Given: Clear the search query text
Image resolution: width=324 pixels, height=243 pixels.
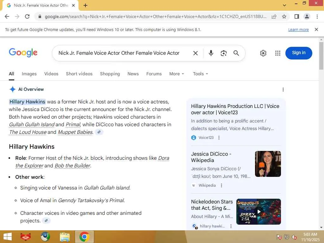Looking at the screenshot, I should tap(196, 53).
